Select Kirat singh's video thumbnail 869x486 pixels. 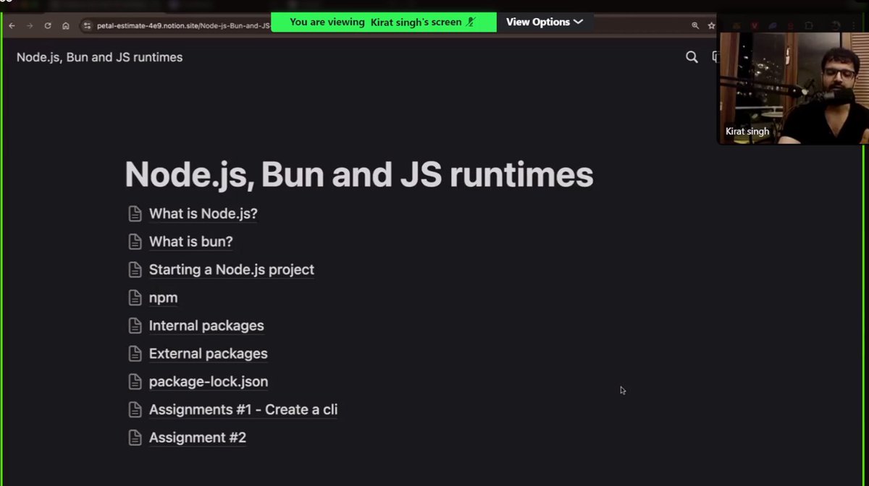(x=793, y=80)
